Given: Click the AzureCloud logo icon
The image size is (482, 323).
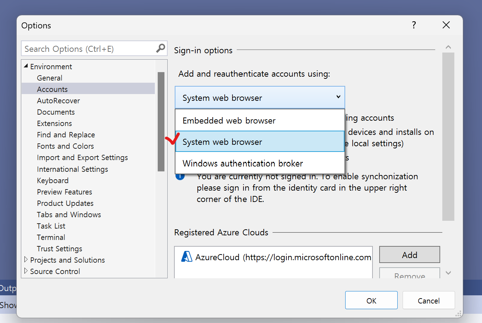Looking at the screenshot, I should coord(186,257).
